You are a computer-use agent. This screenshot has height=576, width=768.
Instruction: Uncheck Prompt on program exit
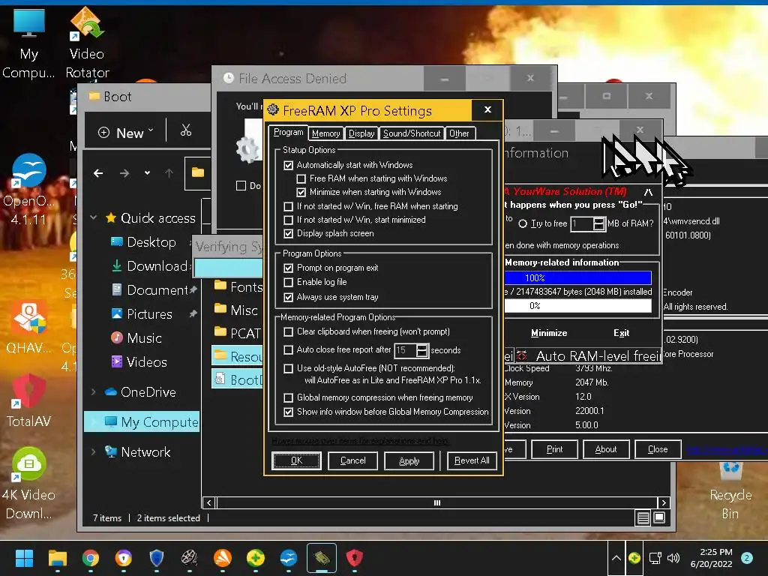pos(289,268)
